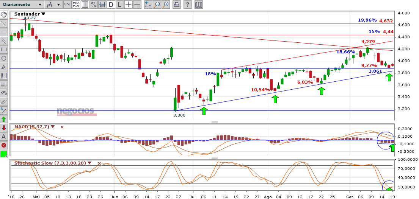Viewport: 419px width, 199px height.
Task: Open the manual book icon
Action: tap(198, 5)
